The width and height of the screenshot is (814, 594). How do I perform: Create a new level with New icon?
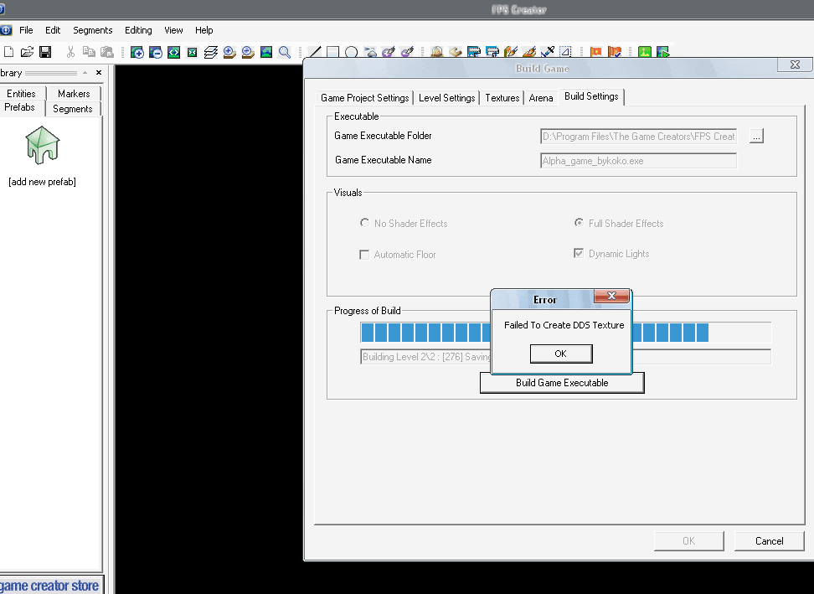[x=8, y=52]
